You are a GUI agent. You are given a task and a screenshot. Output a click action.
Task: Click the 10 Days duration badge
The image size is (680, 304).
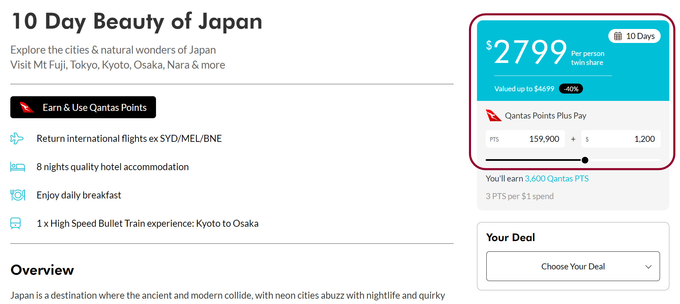[x=634, y=36]
